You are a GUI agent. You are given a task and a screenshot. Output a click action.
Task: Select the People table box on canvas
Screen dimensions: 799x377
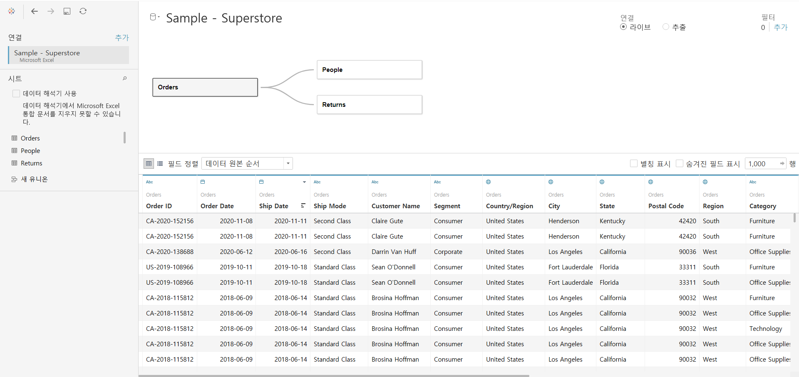click(370, 70)
